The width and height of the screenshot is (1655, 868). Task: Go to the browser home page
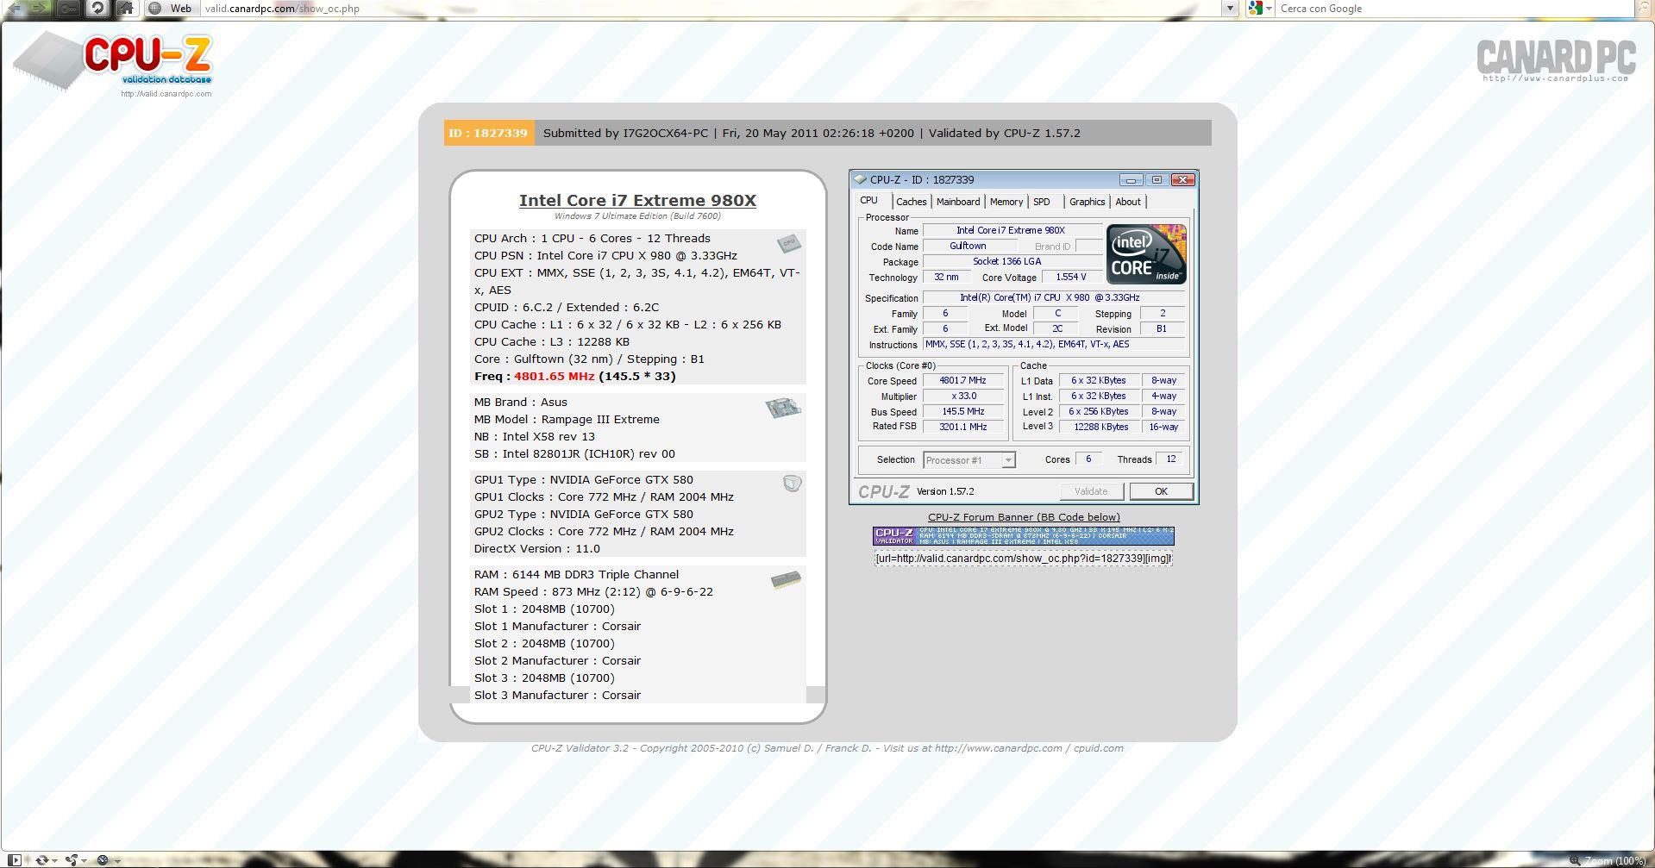(126, 8)
